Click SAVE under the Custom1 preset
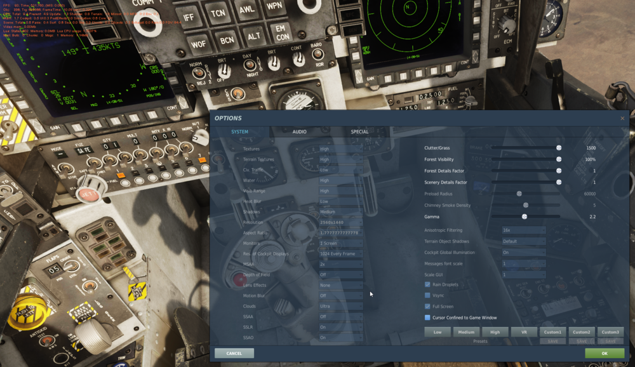 click(x=553, y=341)
